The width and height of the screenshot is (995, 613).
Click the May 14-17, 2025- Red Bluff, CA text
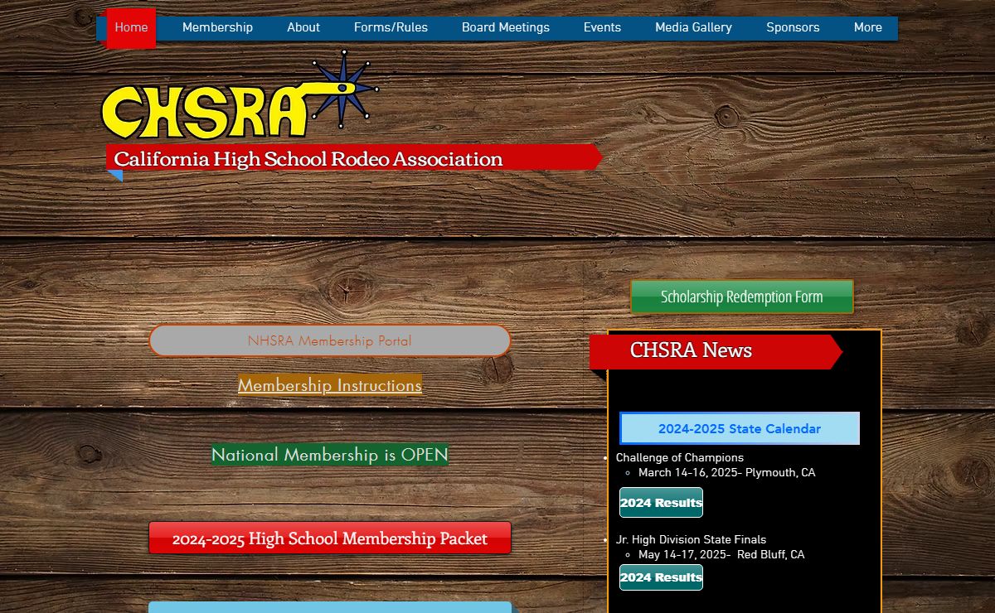pos(721,555)
